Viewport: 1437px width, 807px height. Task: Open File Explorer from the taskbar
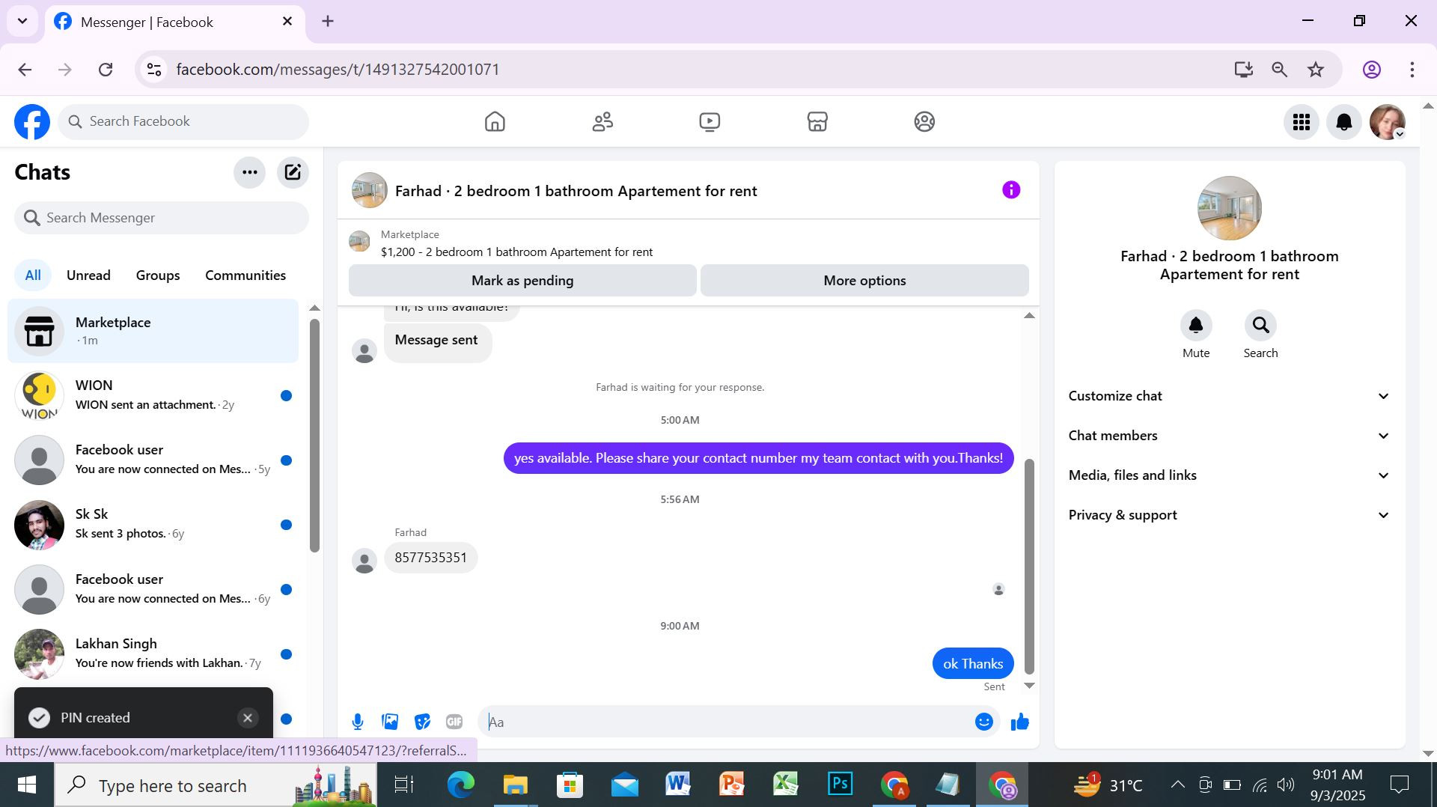tap(515, 785)
